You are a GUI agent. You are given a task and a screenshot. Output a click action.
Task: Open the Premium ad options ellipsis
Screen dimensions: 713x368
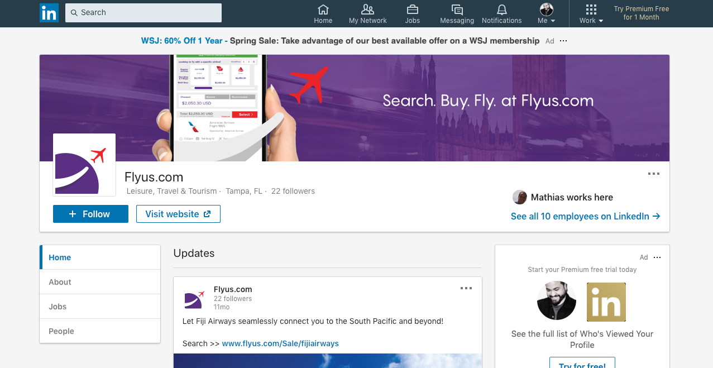pos(657,257)
